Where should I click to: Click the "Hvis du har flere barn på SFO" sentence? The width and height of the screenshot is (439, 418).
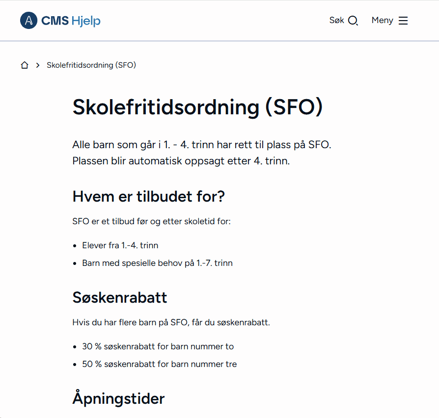171,322
